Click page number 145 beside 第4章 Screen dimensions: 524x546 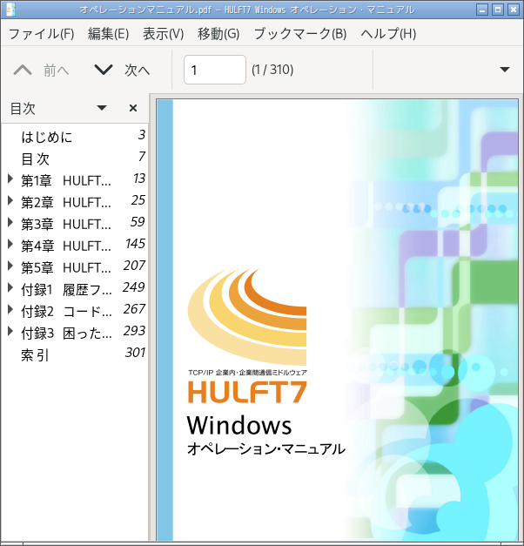[x=135, y=244]
